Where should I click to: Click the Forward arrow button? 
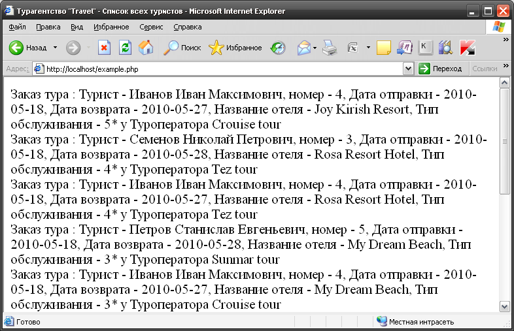pos(73,48)
